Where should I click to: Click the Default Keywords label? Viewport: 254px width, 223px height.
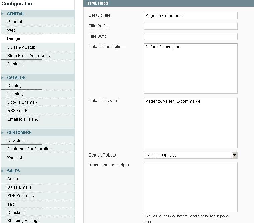[x=105, y=101]
